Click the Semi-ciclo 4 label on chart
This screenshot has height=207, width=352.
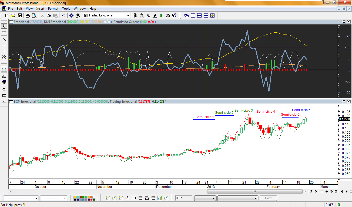pyautogui.click(x=266, y=112)
